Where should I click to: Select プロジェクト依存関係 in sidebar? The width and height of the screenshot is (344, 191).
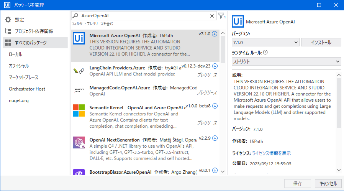(x=34, y=31)
